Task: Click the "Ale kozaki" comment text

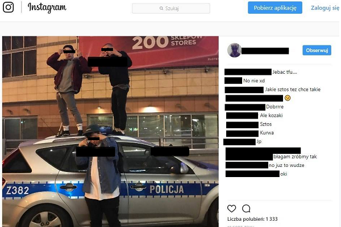Action: (x=272, y=115)
